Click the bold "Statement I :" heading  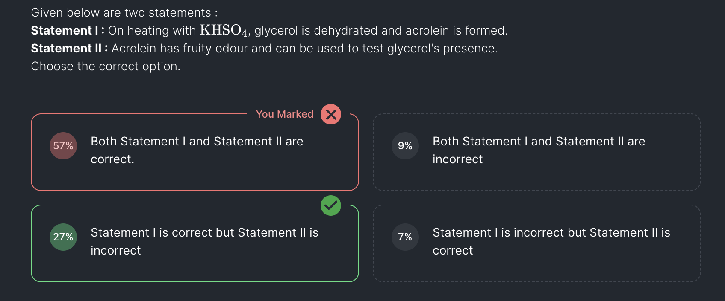68,31
